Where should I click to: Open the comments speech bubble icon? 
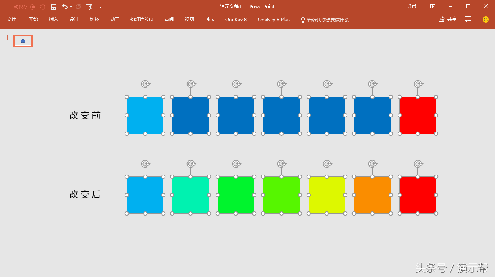pos(468,19)
